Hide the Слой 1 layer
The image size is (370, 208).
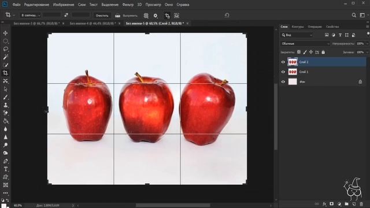click(x=283, y=72)
